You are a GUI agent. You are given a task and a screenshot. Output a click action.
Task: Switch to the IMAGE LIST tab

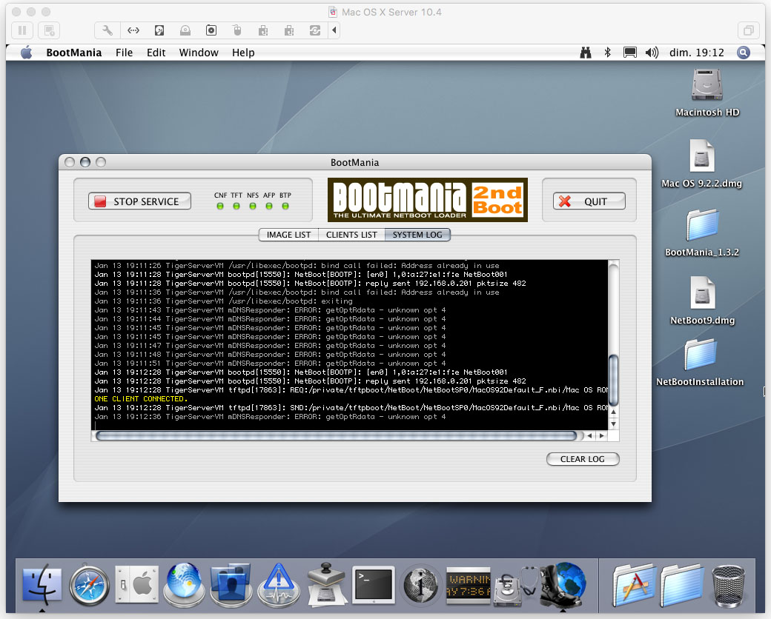[288, 235]
